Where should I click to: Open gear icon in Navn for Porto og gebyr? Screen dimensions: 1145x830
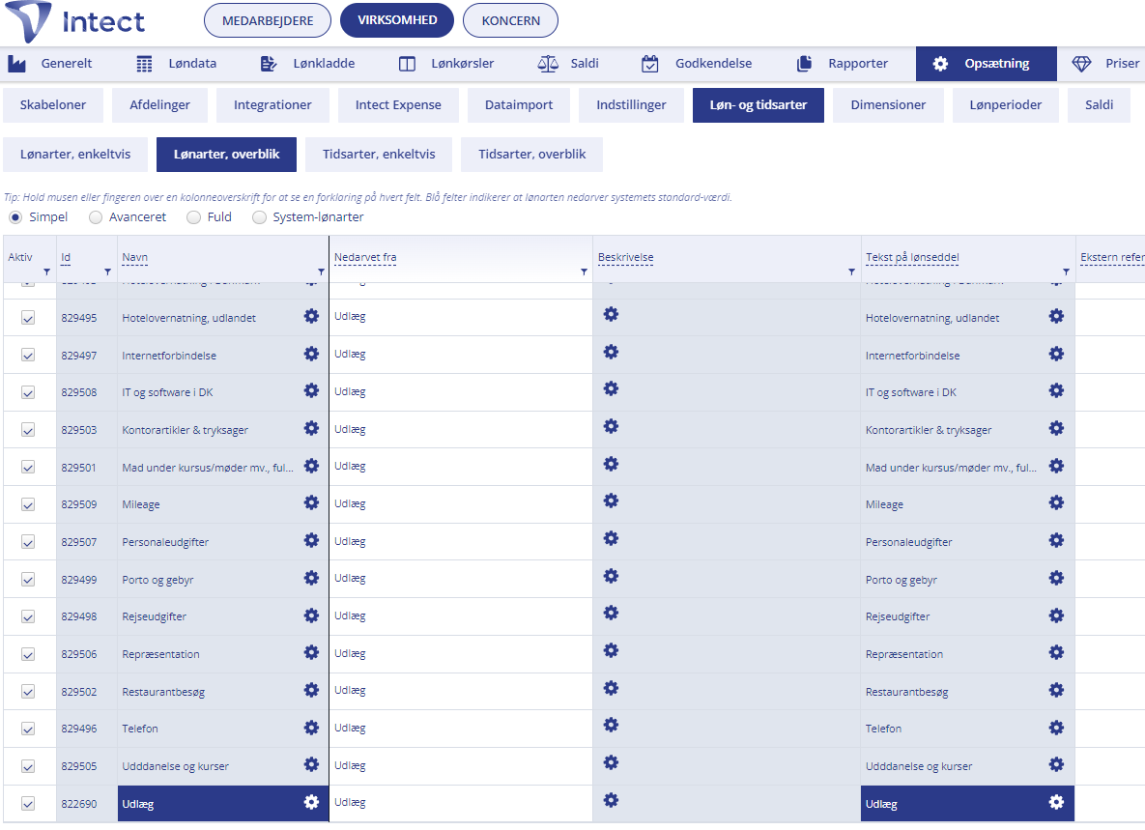[311, 578]
